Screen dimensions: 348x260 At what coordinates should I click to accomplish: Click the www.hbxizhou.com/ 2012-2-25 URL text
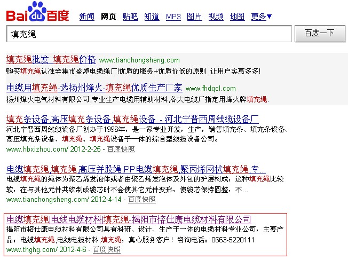[53, 149]
